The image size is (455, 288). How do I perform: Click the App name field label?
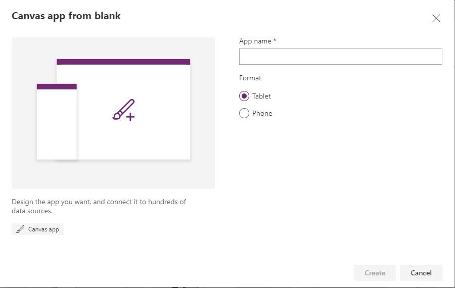(x=255, y=41)
